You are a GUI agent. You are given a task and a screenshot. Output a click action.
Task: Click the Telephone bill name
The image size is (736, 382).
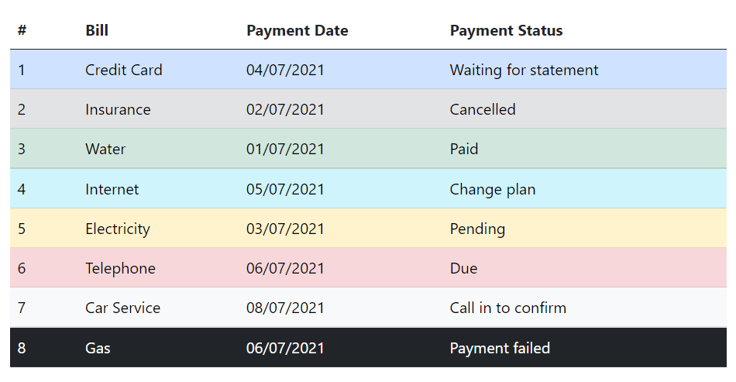pos(120,268)
